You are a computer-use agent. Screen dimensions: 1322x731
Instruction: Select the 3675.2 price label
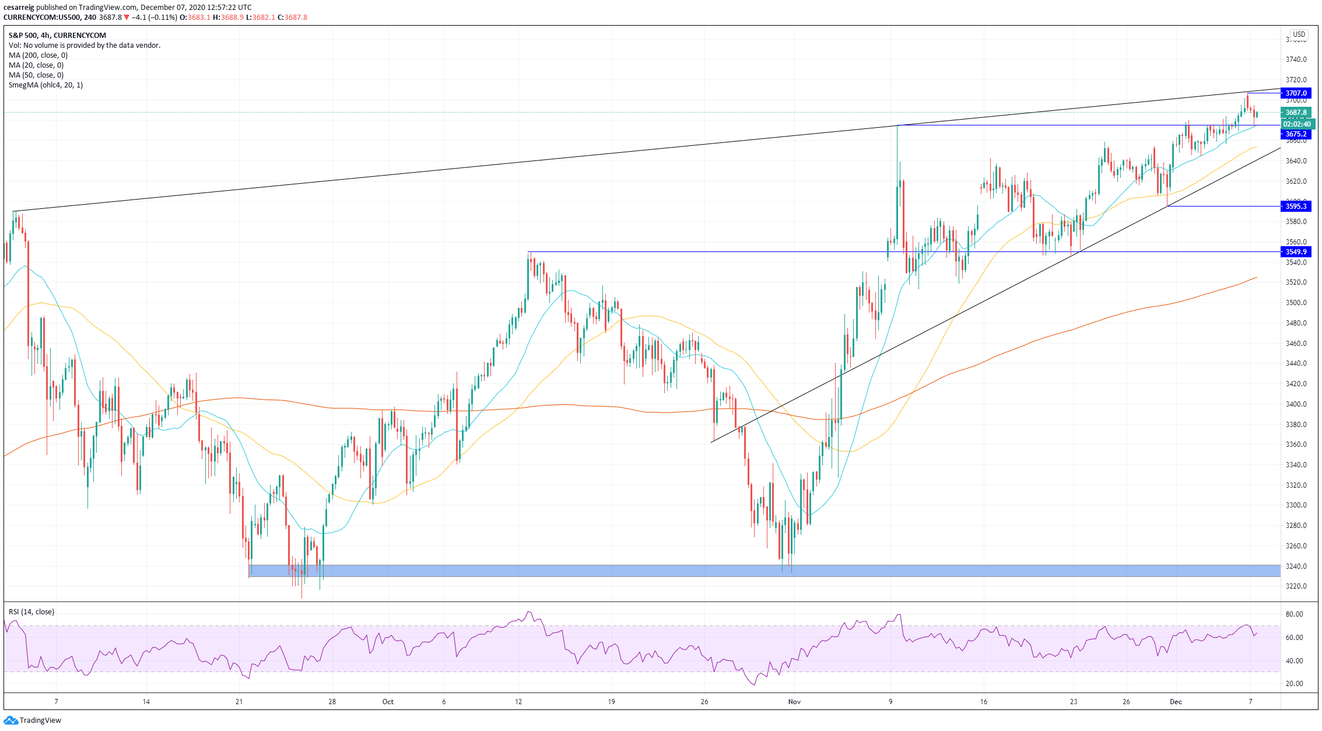[1296, 134]
